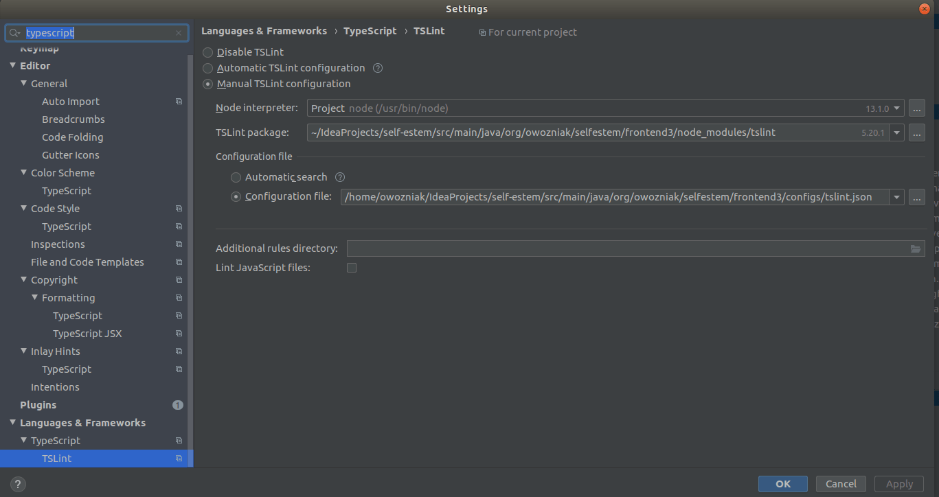This screenshot has width=939, height=497.
Task: Collapse the Editor tree section
Action: (12, 66)
